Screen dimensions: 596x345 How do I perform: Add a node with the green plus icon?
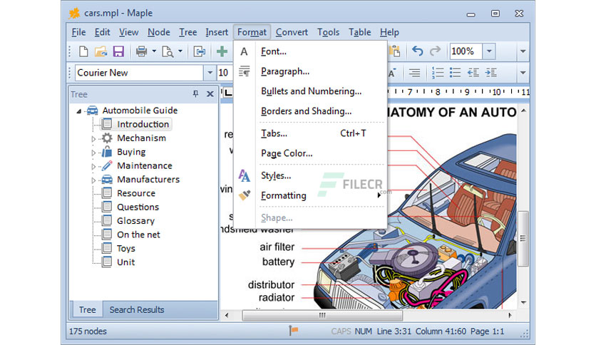pyautogui.click(x=222, y=51)
